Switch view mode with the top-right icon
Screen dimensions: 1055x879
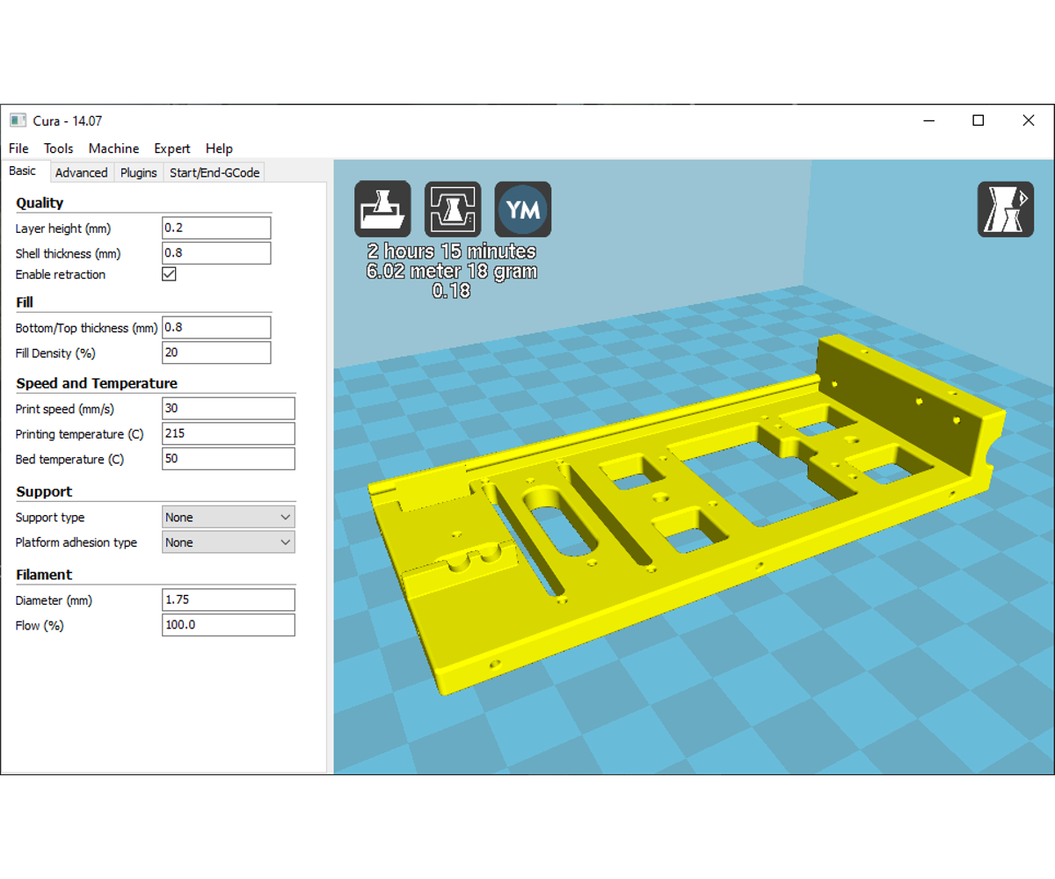tap(1005, 208)
